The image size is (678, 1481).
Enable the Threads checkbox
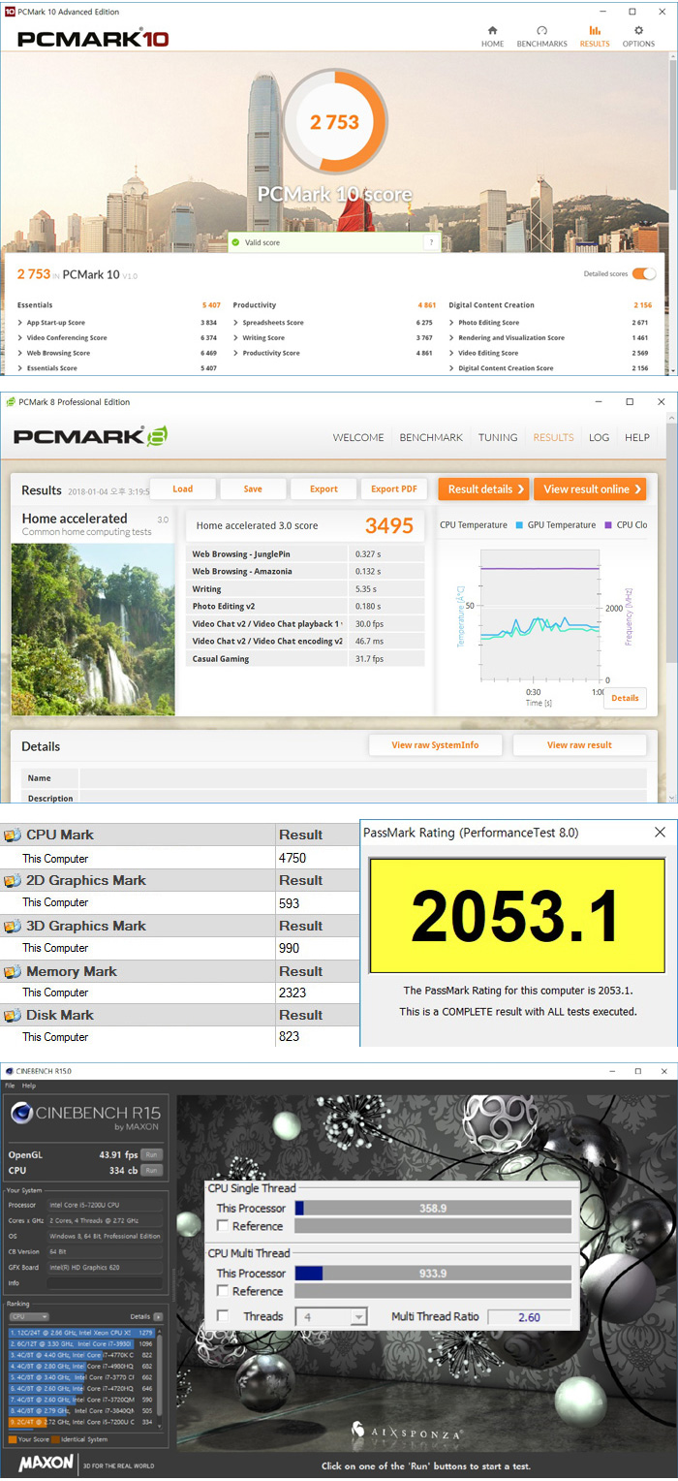point(223,1316)
